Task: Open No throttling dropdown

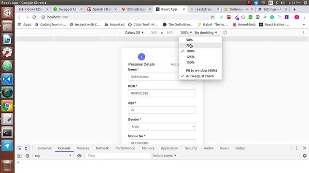Action: tap(206, 33)
